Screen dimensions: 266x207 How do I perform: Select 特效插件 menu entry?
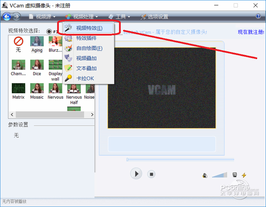click(x=88, y=38)
